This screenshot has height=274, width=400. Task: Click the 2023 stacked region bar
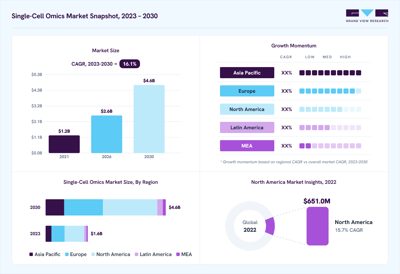[67, 234]
